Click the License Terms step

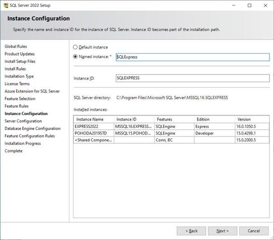coord(17,84)
